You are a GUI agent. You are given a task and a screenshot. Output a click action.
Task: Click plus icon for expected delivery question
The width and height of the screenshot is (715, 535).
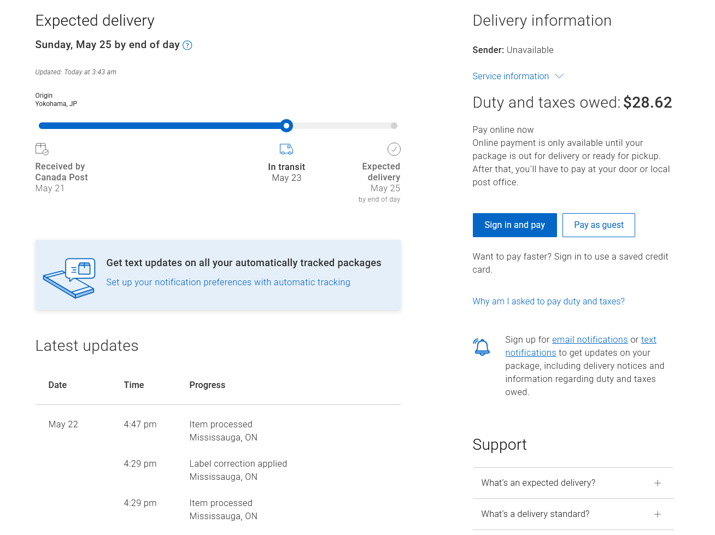point(658,483)
